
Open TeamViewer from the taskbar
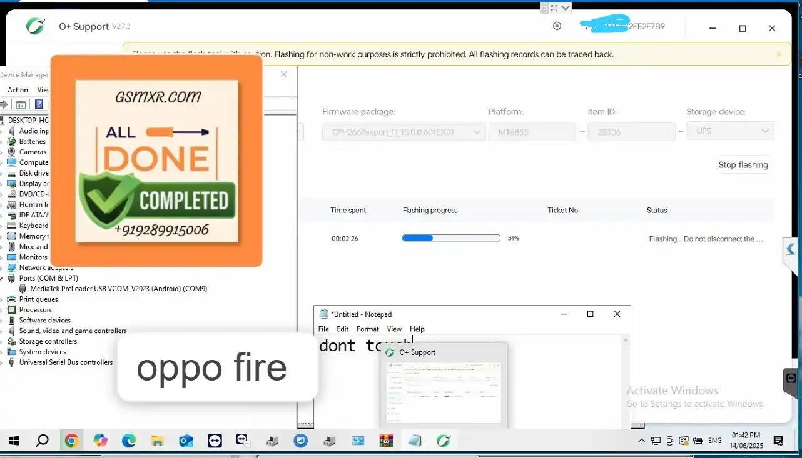point(215,441)
